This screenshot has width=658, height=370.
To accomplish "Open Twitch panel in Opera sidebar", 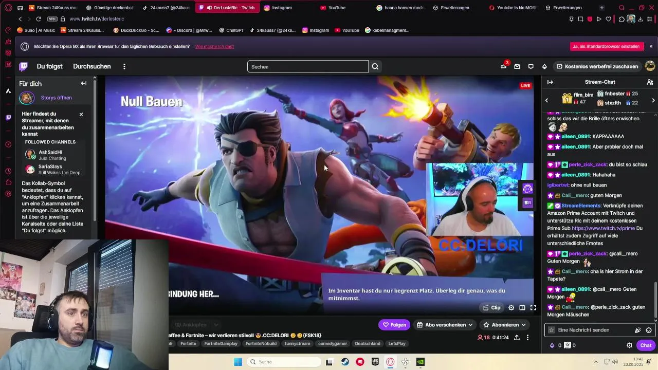I will pyautogui.click(x=8, y=118).
